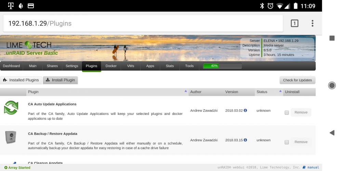Click the info icon next to version 2018.03.15
The image size is (342, 171).
tap(245, 140)
